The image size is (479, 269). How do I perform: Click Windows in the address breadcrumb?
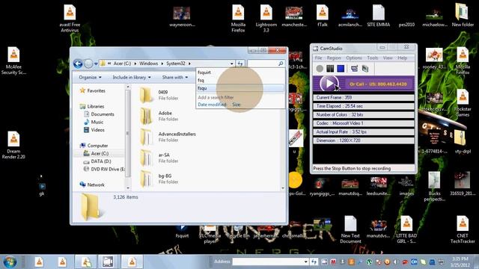pyautogui.click(x=148, y=64)
